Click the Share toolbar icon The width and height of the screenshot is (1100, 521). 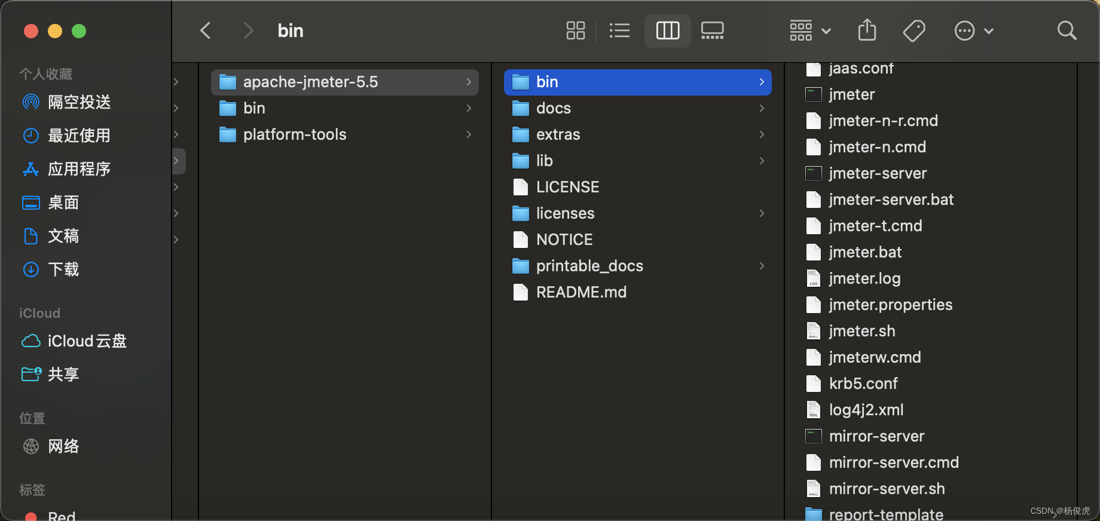867,30
